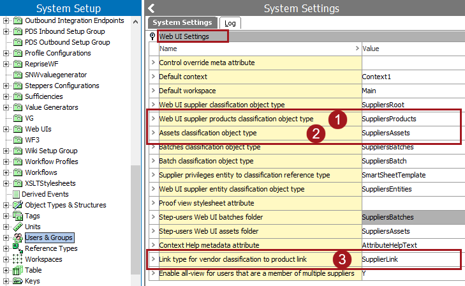The height and width of the screenshot is (286, 465).
Task: Click the Derived Events icon
Action: [x=16, y=194]
